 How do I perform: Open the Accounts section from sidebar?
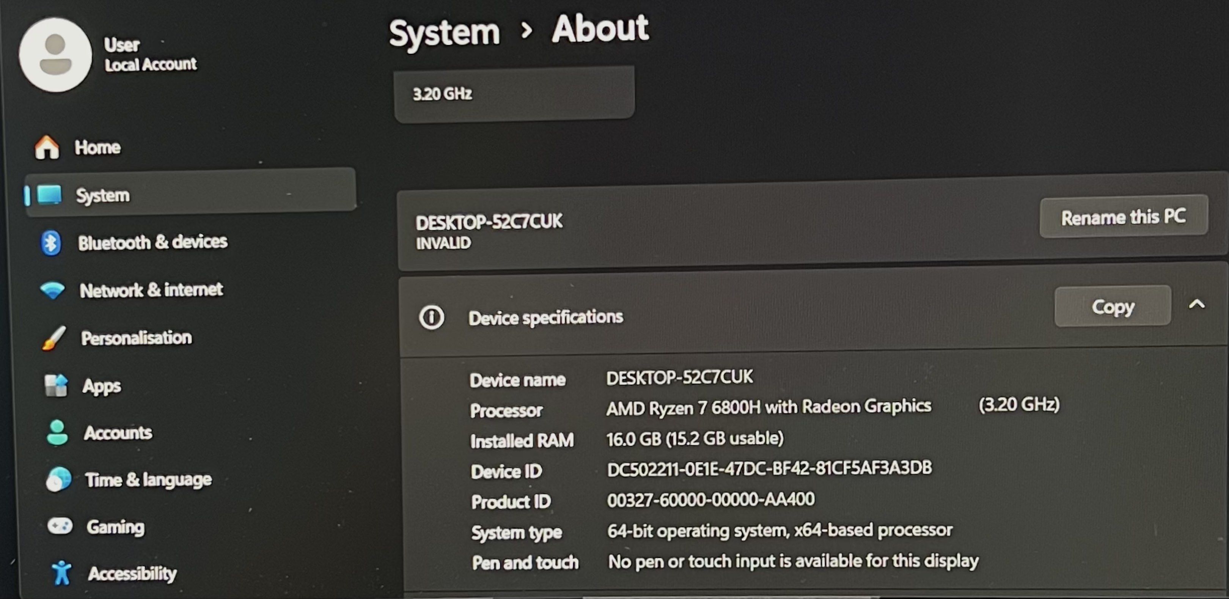118,433
